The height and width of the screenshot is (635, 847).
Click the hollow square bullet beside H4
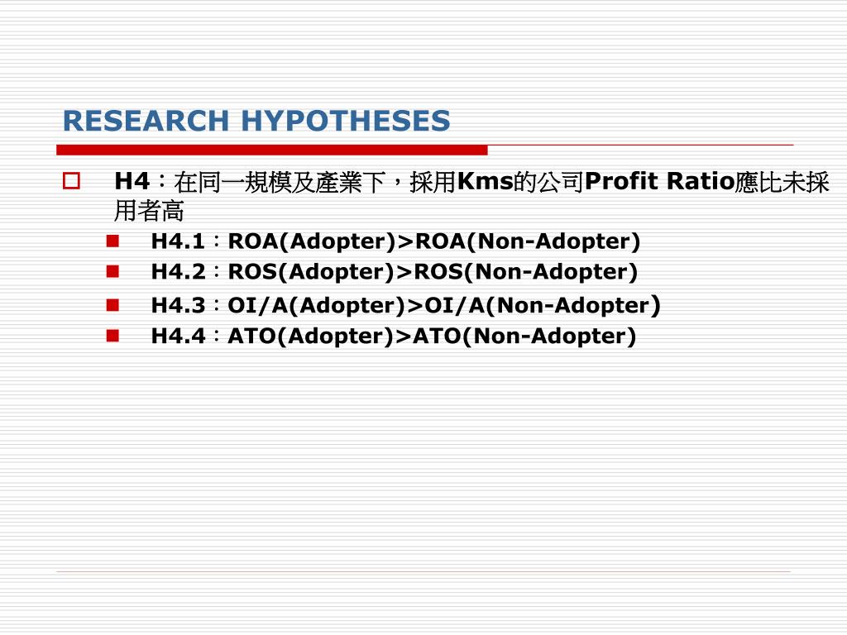coord(71,181)
